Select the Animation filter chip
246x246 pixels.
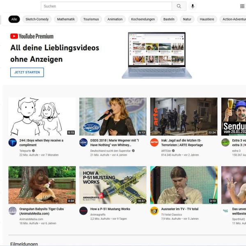[x=115, y=19]
